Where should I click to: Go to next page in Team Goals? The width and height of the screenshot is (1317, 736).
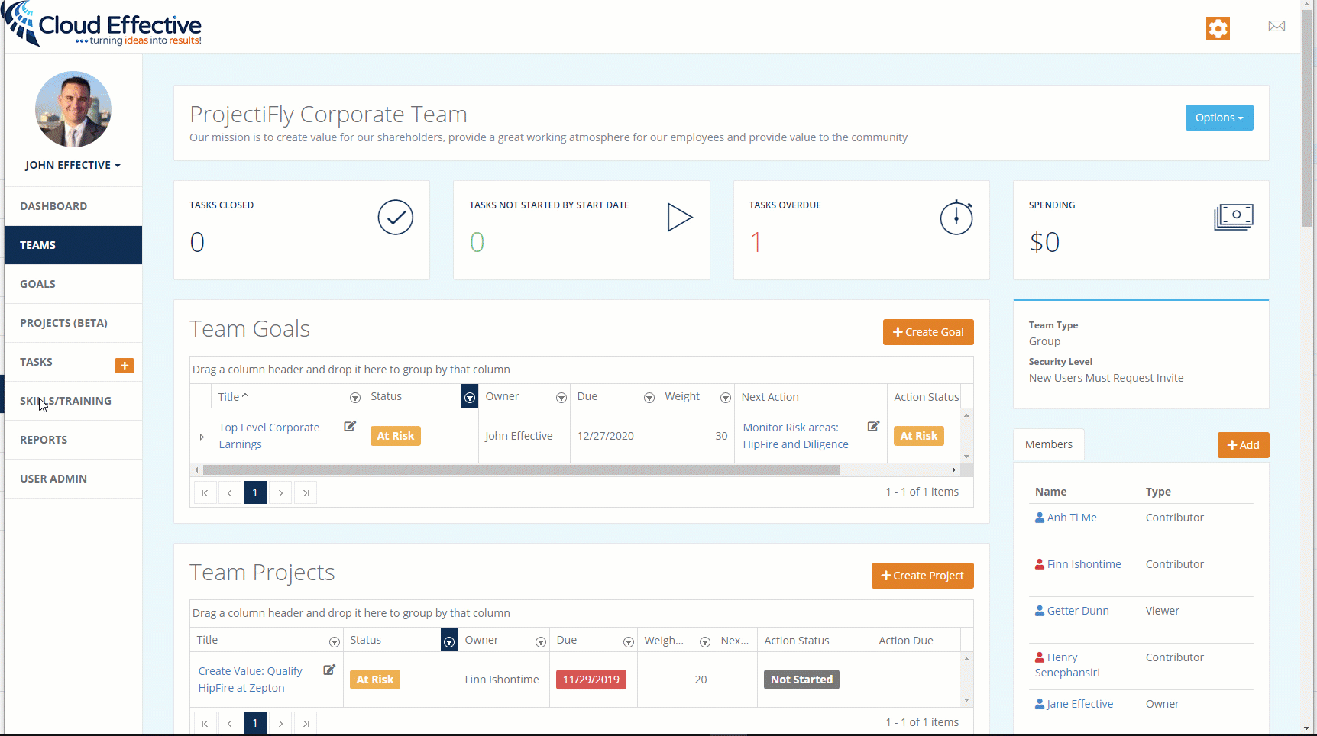(280, 492)
